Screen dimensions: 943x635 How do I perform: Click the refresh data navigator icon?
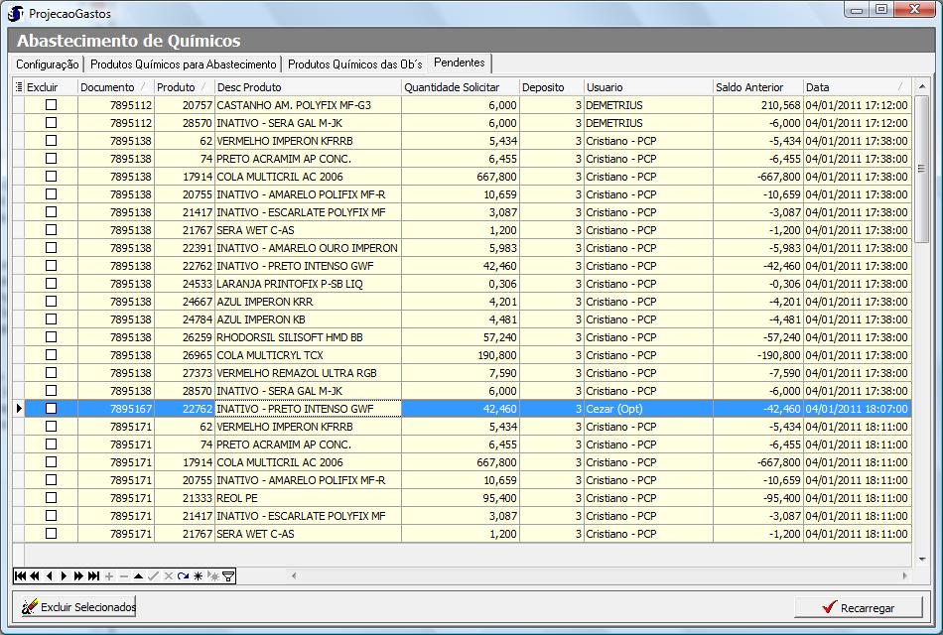183,576
